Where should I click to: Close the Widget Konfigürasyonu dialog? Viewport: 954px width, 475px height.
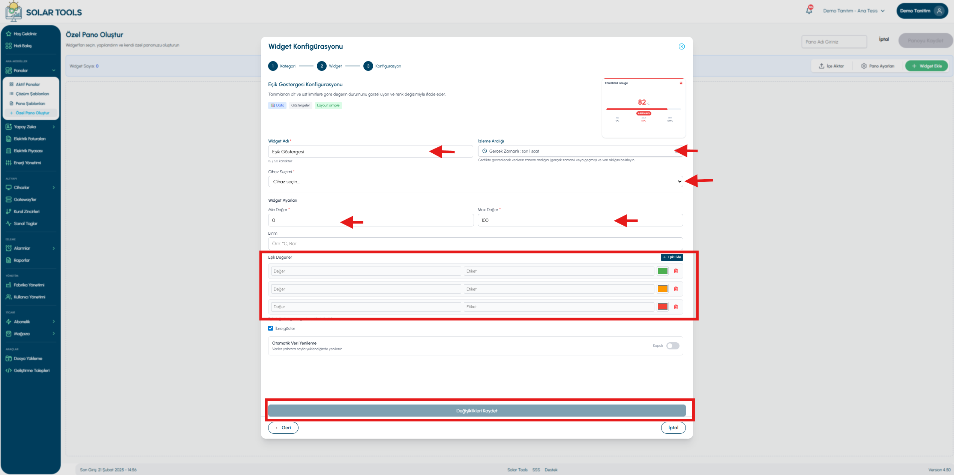pos(681,46)
